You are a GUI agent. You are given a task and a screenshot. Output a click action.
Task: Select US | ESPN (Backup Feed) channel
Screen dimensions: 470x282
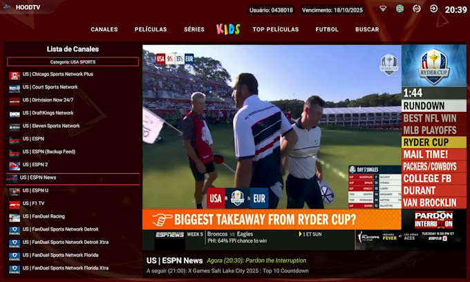point(49,151)
